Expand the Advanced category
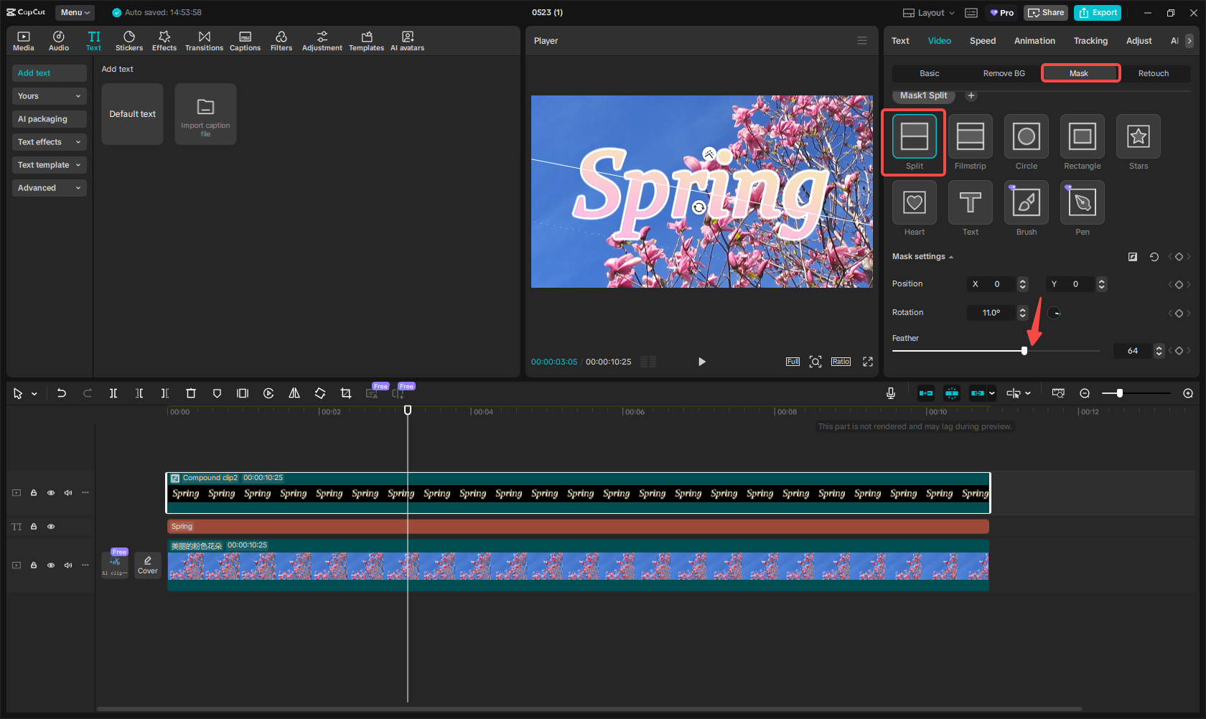 (50, 188)
